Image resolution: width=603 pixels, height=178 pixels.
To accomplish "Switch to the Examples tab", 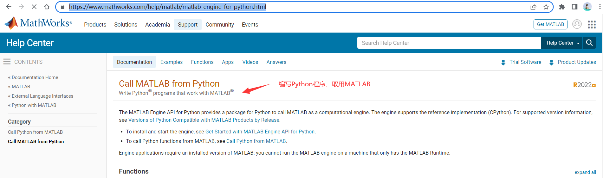I will click(x=172, y=62).
